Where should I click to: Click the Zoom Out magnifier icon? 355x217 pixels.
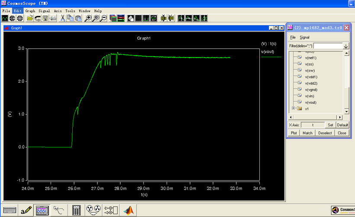click(103, 18)
